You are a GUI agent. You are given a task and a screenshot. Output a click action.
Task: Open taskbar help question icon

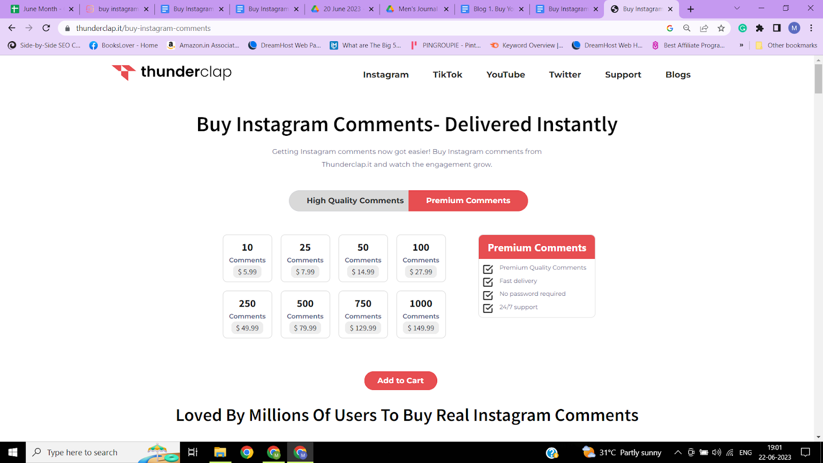click(552, 453)
